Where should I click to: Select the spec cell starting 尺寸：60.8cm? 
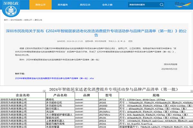tap(156, 124)
